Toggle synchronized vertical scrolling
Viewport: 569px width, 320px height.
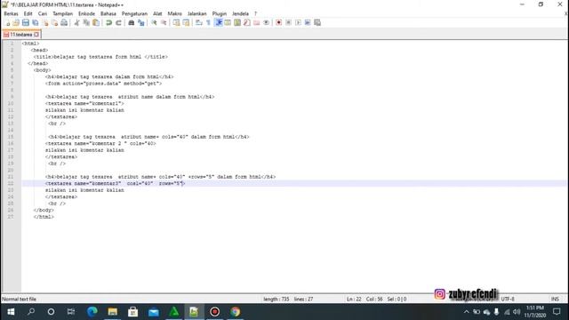click(176, 23)
